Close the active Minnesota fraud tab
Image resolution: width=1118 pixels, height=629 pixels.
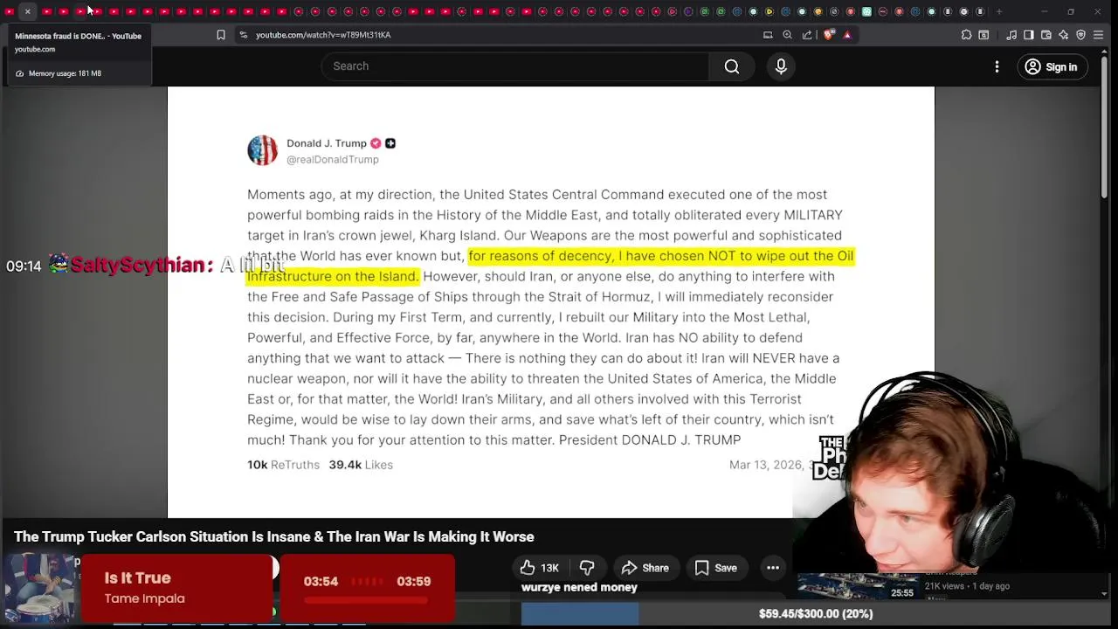27,11
